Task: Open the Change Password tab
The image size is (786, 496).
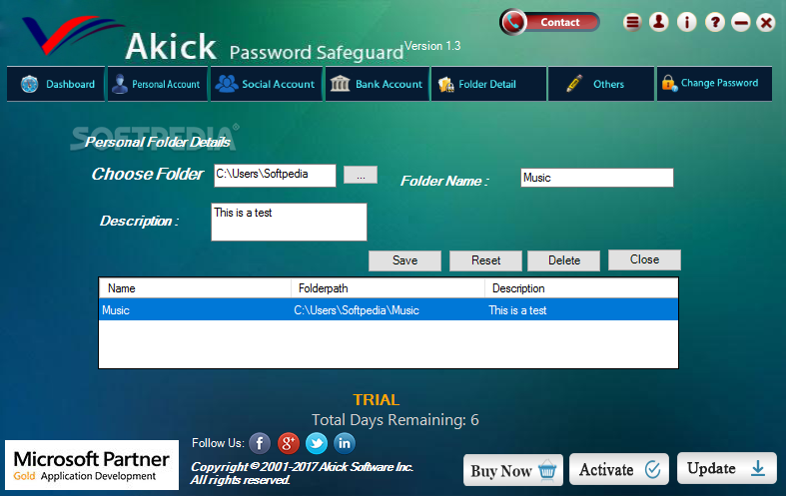Action: [714, 84]
